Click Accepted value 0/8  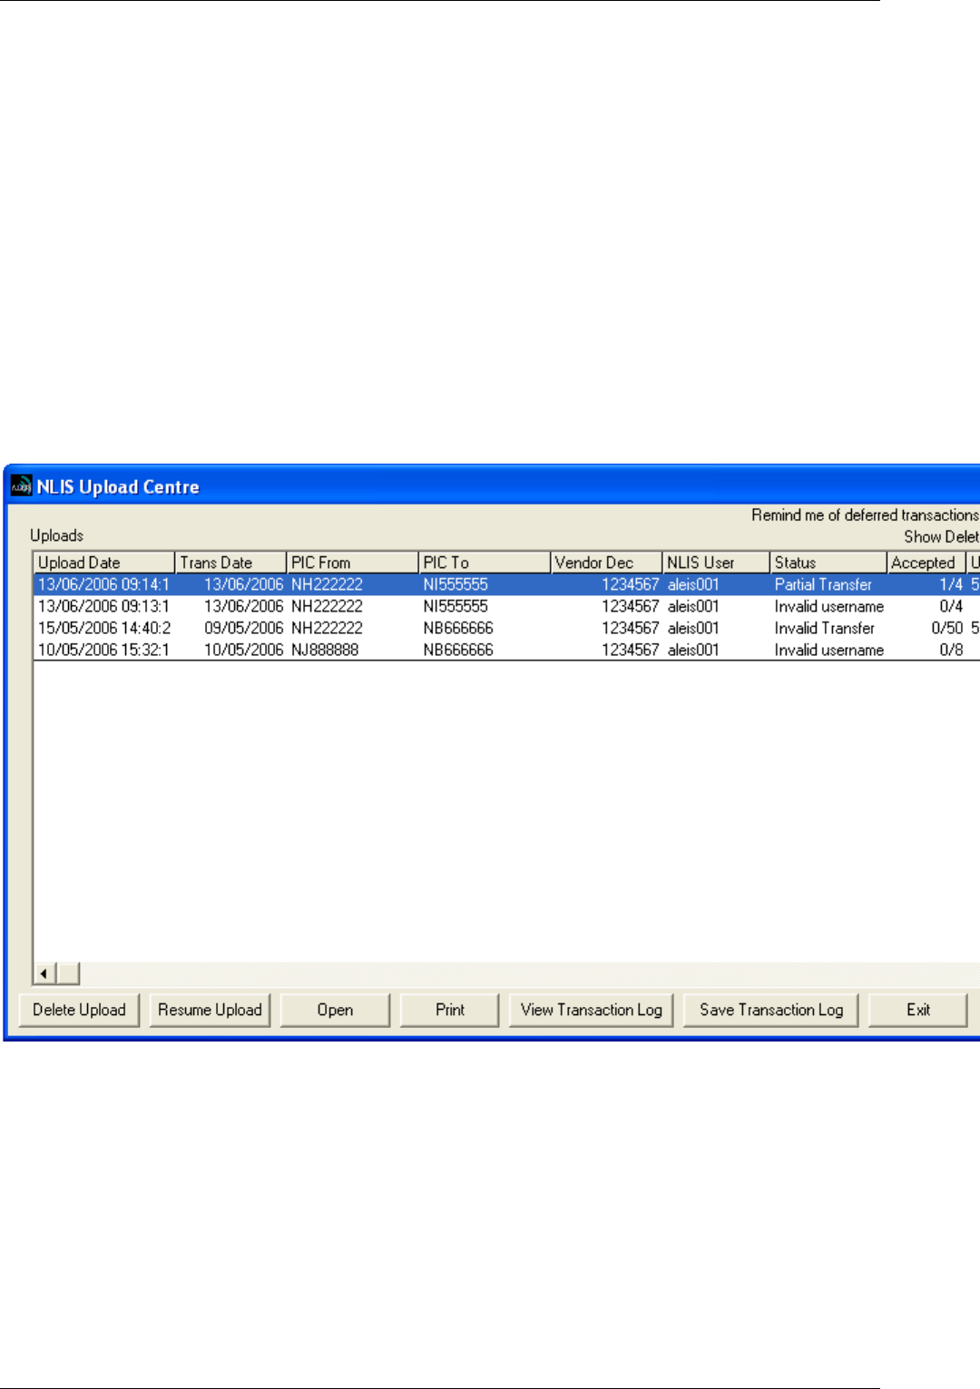(951, 650)
